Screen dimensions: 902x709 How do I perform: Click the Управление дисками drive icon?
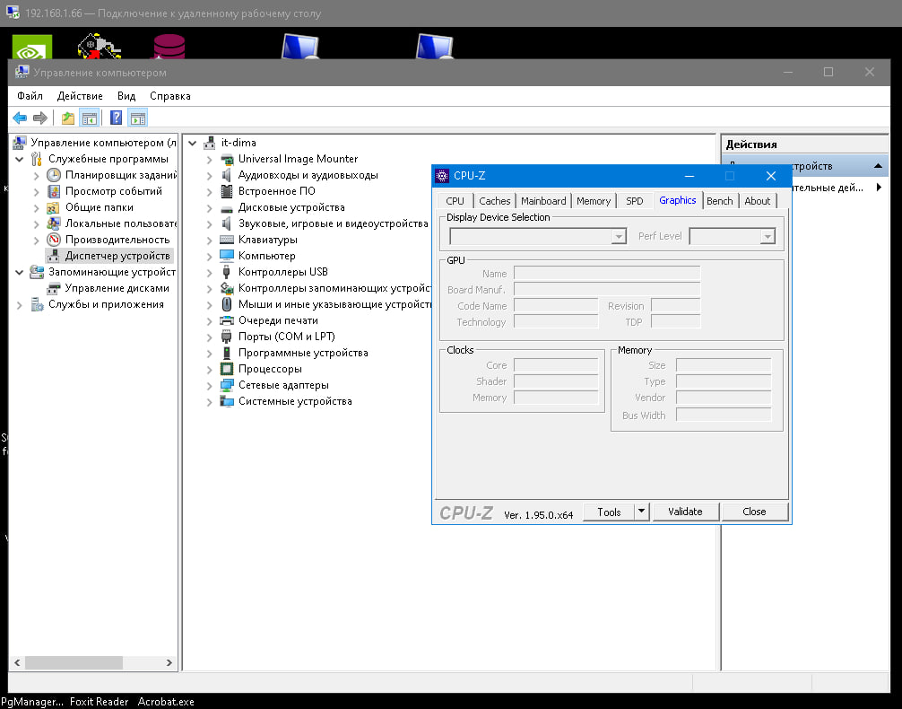(x=54, y=288)
